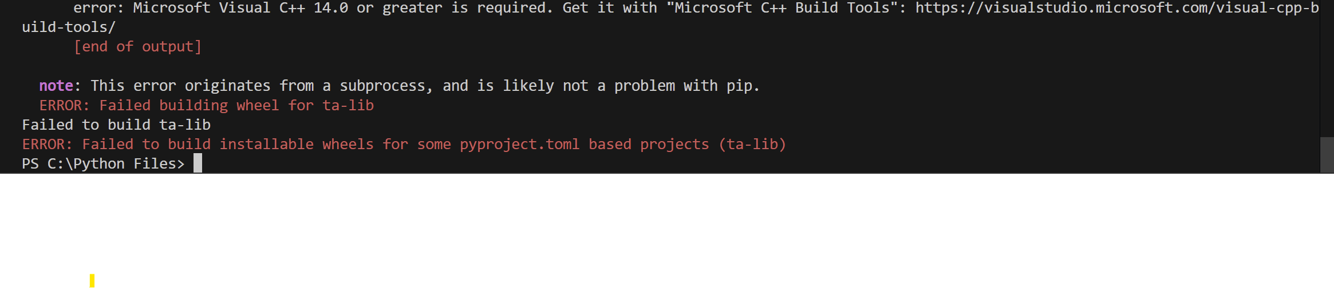Click the white "Failed to build ta-lib" line
Image resolution: width=1334 pixels, height=288 pixels.
[116, 125]
